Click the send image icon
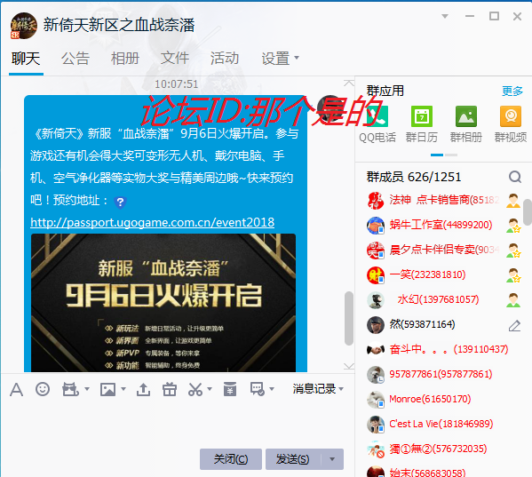This screenshot has height=477, width=532. pyautogui.click(x=107, y=389)
